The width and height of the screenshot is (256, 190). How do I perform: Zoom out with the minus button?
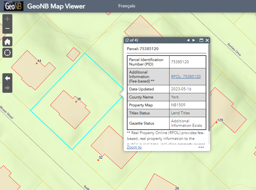point(7,29)
